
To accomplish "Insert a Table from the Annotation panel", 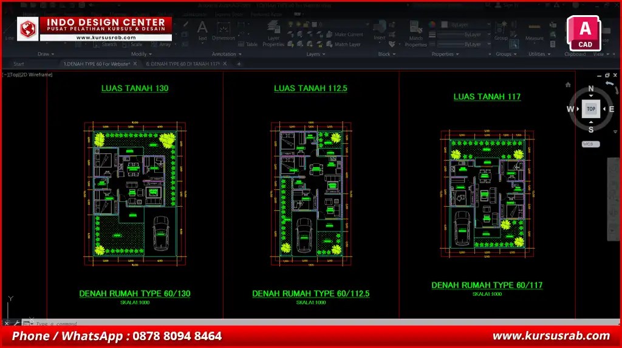I will (x=248, y=44).
